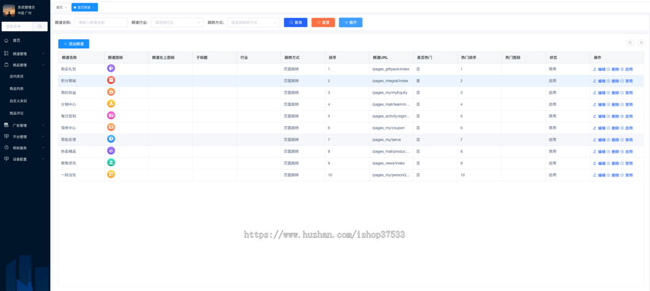Enable the 热卖精品 channel via 启用

click(x=627, y=151)
